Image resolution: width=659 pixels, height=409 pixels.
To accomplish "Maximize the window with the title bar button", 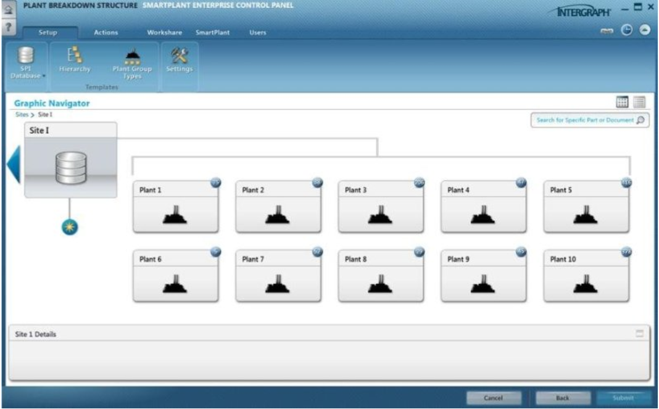I will (638, 7).
